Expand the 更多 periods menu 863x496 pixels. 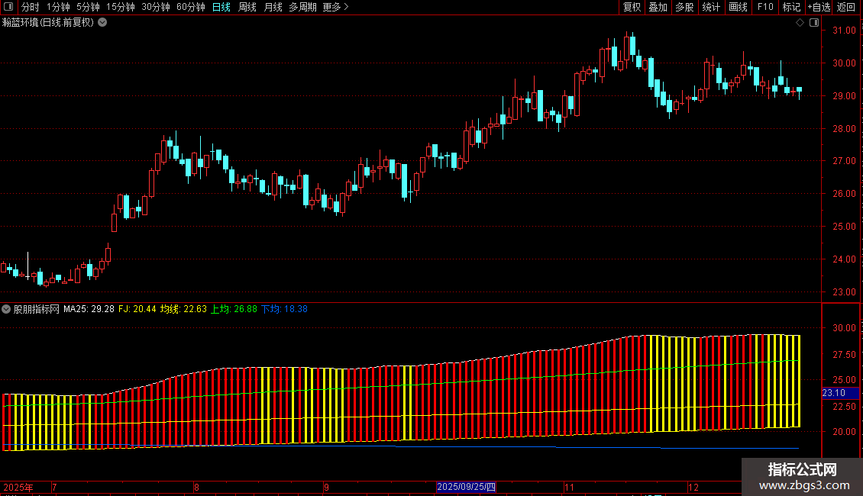click(x=336, y=7)
